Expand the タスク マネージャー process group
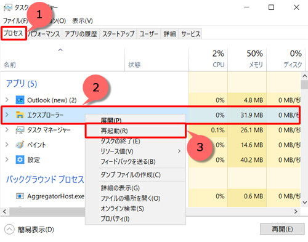The width and height of the screenshot is (308, 242). click(x=7, y=130)
